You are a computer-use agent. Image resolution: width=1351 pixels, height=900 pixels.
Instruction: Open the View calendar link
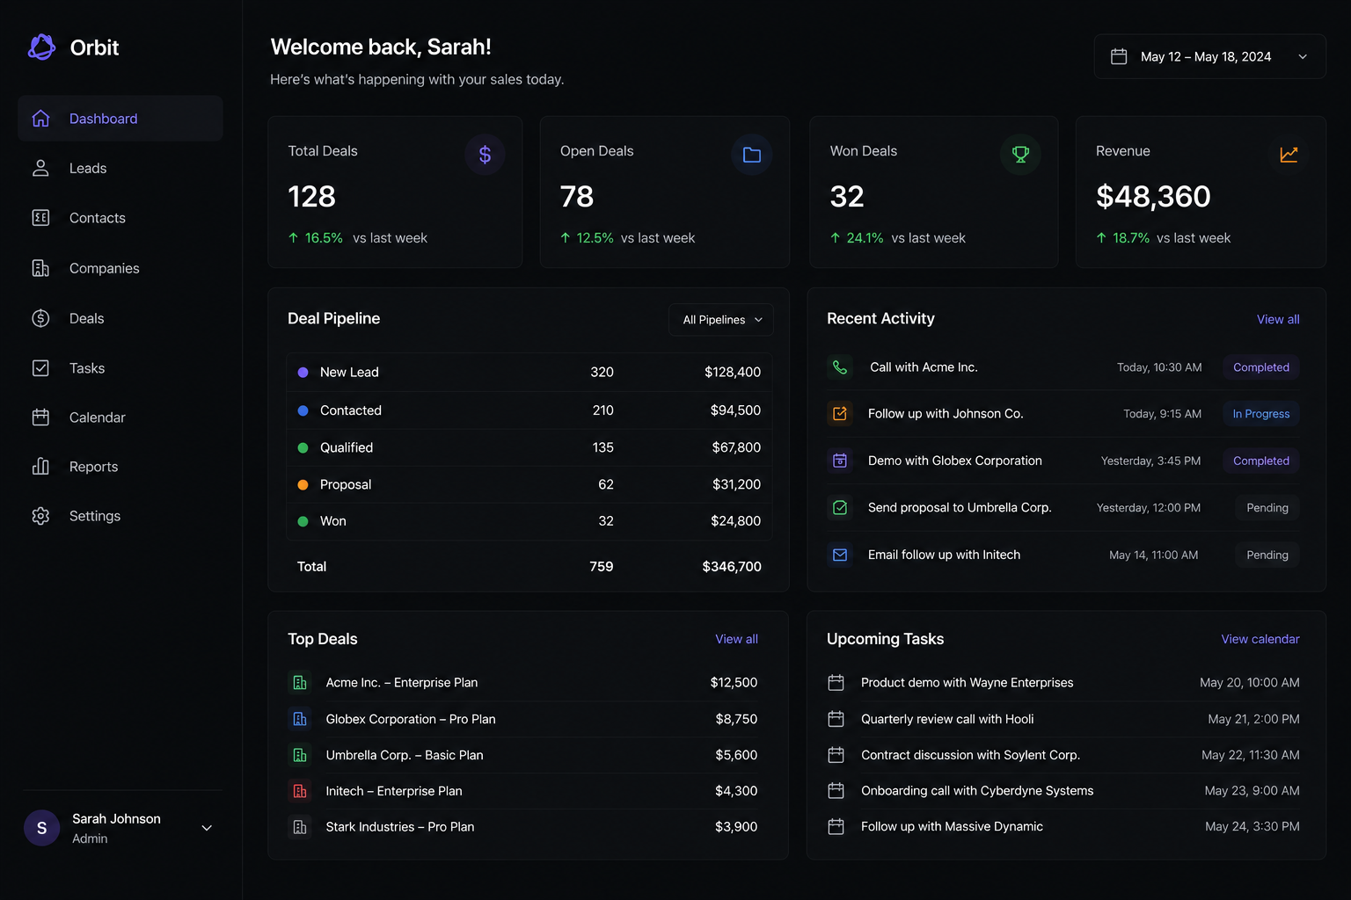[x=1260, y=639]
